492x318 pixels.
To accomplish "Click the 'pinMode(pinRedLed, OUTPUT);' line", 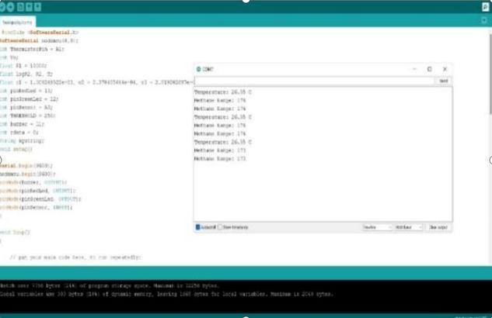I will click(38, 191).
